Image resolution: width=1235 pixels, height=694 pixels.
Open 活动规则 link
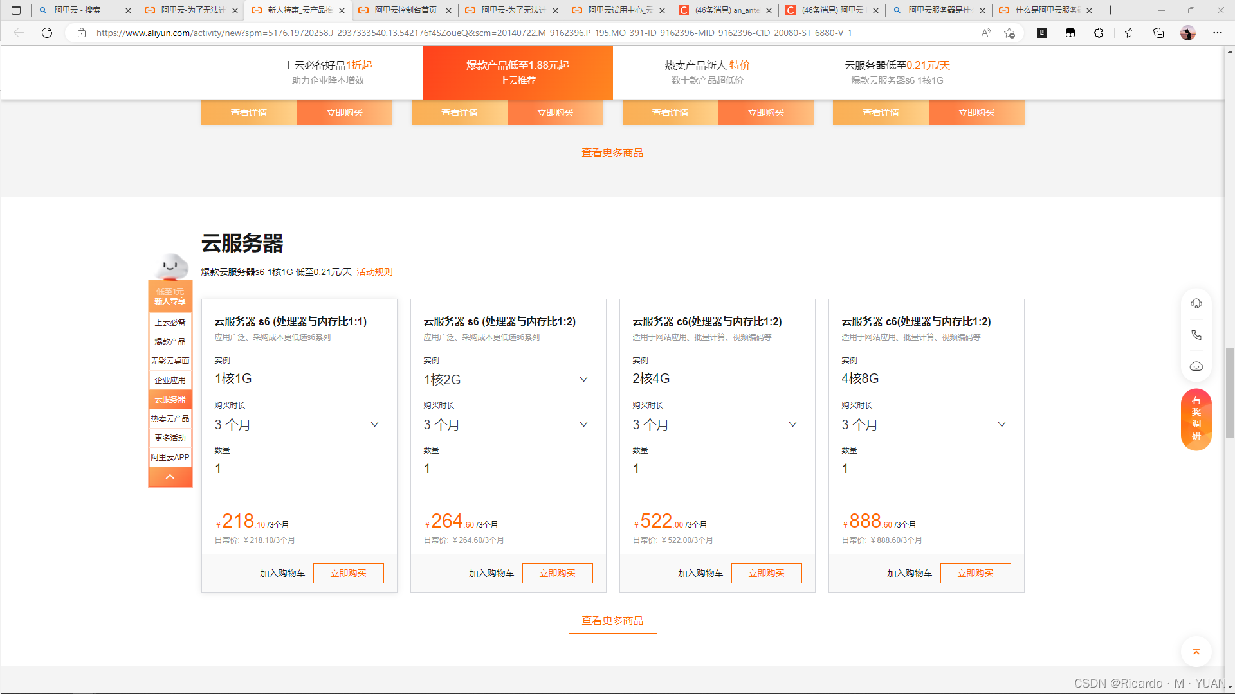coord(374,272)
